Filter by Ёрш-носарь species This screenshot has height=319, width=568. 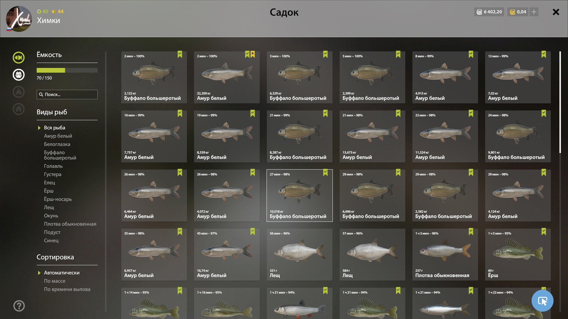coord(58,199)
